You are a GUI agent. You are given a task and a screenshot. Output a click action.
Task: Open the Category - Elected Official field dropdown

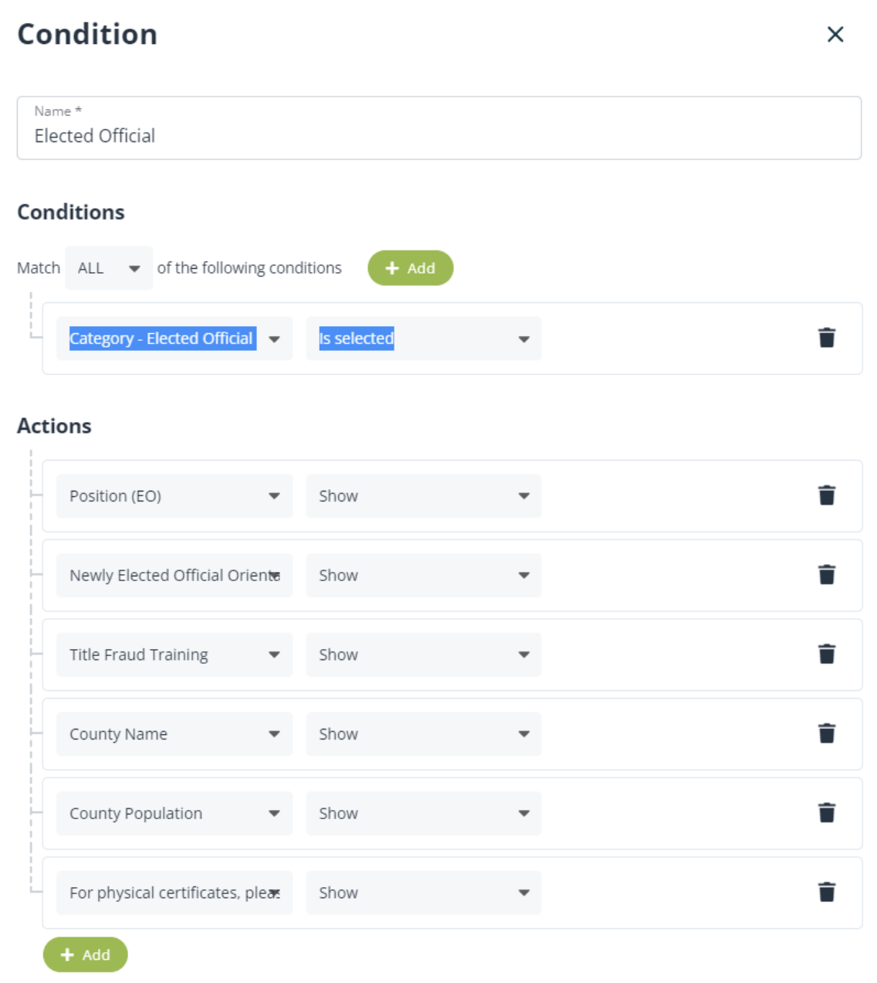click(x=174, y=338)
